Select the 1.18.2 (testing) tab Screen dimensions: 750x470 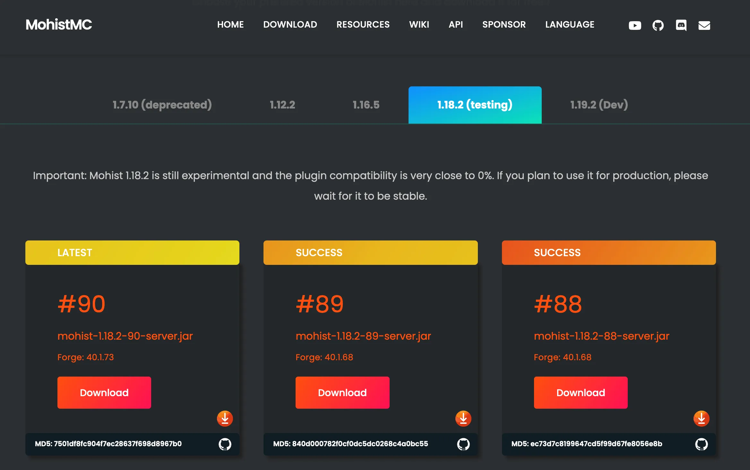475,105
